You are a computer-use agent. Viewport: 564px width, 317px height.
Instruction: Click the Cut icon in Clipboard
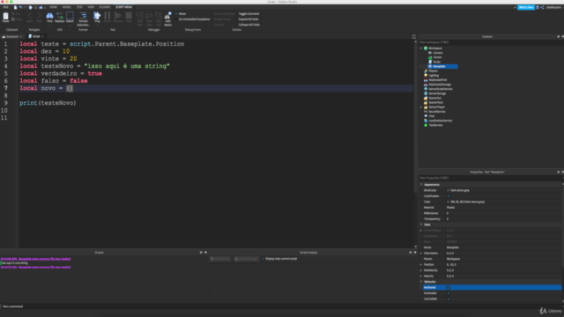coord(16,14)
